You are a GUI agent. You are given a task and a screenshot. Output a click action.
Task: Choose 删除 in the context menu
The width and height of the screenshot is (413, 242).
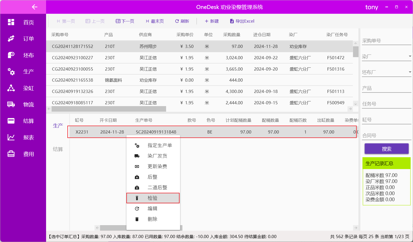(152, 219)
